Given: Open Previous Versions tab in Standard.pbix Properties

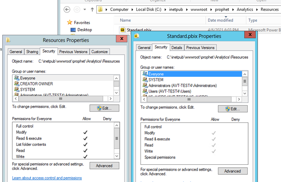Looking at the screenshot, I should click(x=200, y=47).
